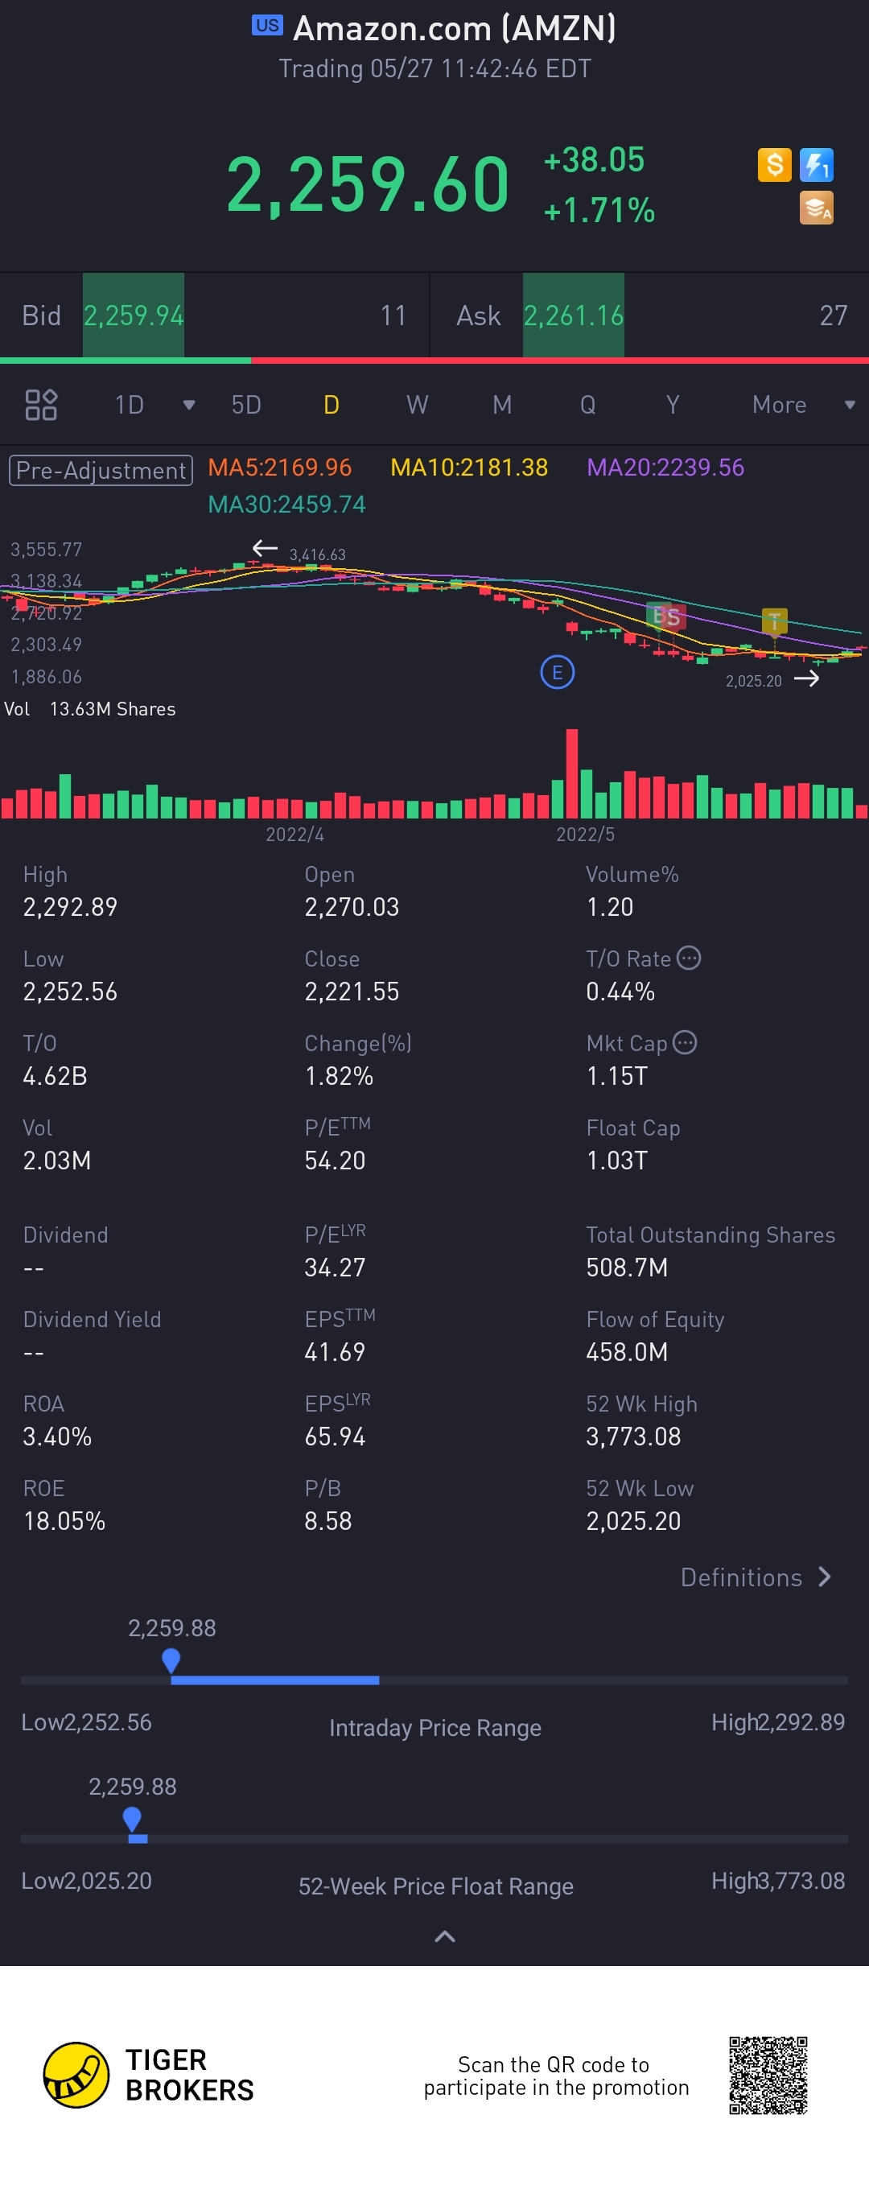869x2185 pixels.
Task: Select the W weekly chart tab
Action: point(417,405)
